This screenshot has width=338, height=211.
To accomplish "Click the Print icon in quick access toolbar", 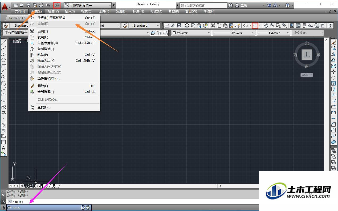I will click(x=41, y=5).
